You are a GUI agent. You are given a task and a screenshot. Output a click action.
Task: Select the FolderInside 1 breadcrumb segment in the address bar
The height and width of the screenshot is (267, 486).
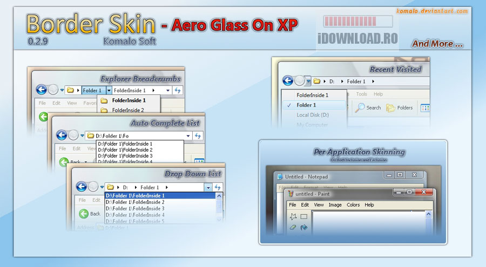point(130,91)
